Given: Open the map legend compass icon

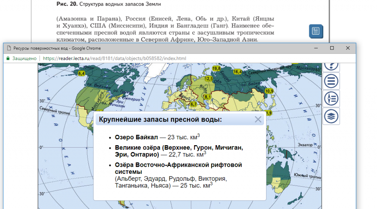Looking at the screenshot, I should (x=331, y=98).
